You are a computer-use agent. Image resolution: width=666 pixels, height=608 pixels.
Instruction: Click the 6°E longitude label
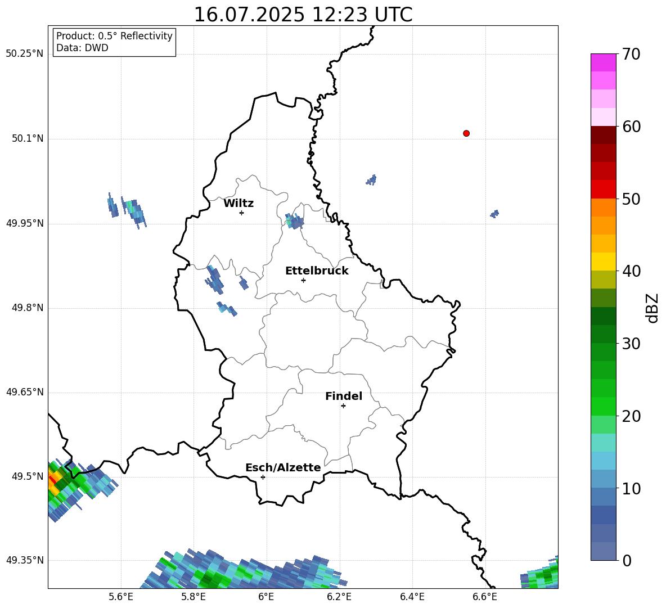(266, 597)
